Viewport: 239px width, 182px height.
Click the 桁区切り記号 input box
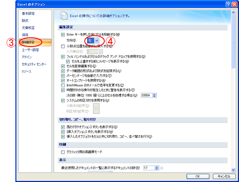(96, 112)
